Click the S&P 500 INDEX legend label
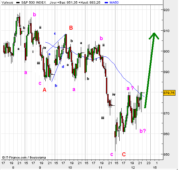Screen dimensions: 180x170 [x=34, y=2]
